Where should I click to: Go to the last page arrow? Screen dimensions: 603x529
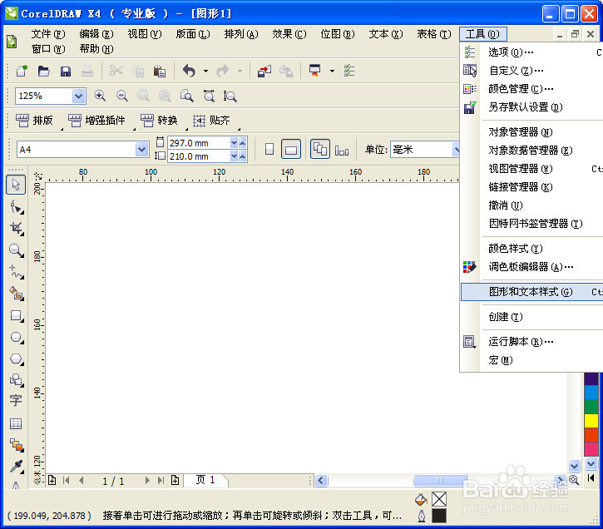click(161, 480)
